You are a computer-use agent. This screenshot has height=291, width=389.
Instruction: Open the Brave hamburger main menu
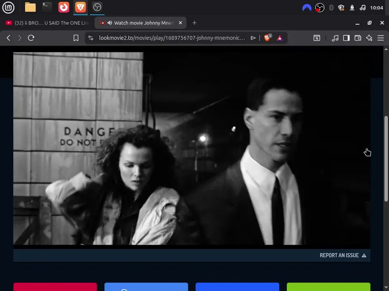coord(380,38)
